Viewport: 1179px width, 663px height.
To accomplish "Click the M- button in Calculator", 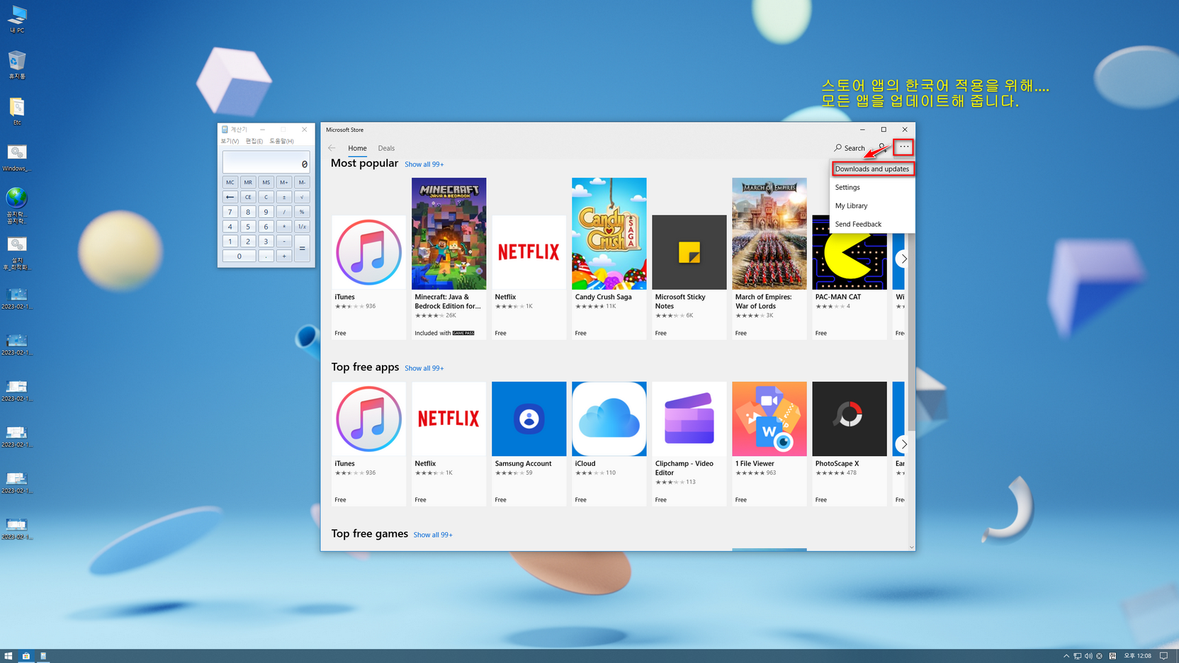I will (302, 182).
